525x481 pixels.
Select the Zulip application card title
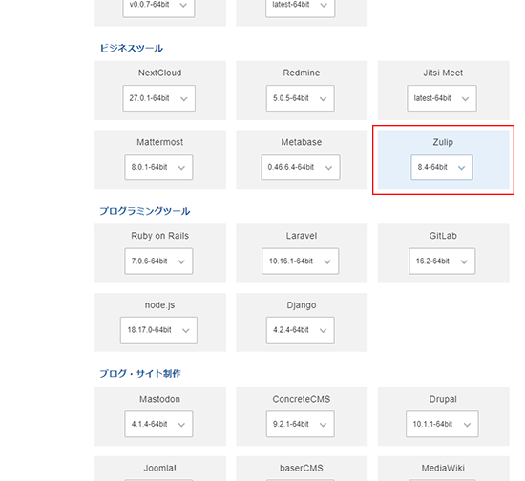tap(443, 142)
